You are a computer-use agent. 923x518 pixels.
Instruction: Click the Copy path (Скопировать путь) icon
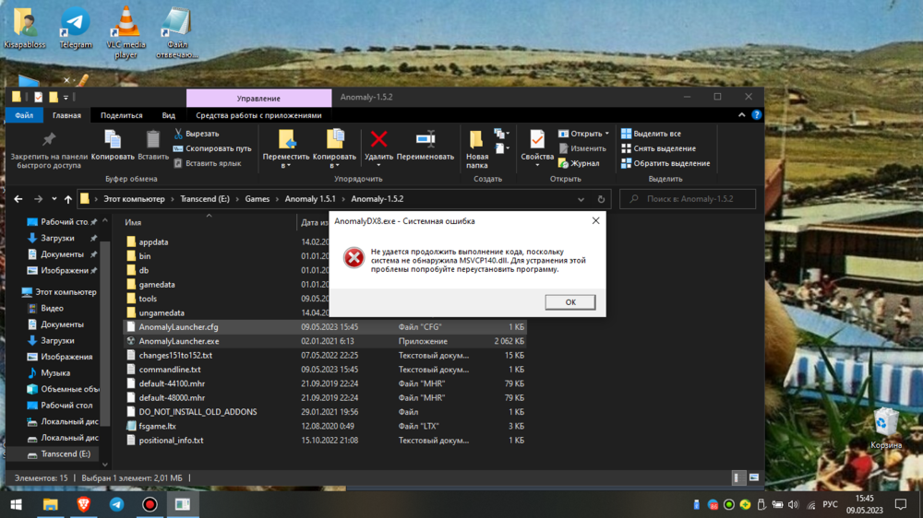click(178, 148)
